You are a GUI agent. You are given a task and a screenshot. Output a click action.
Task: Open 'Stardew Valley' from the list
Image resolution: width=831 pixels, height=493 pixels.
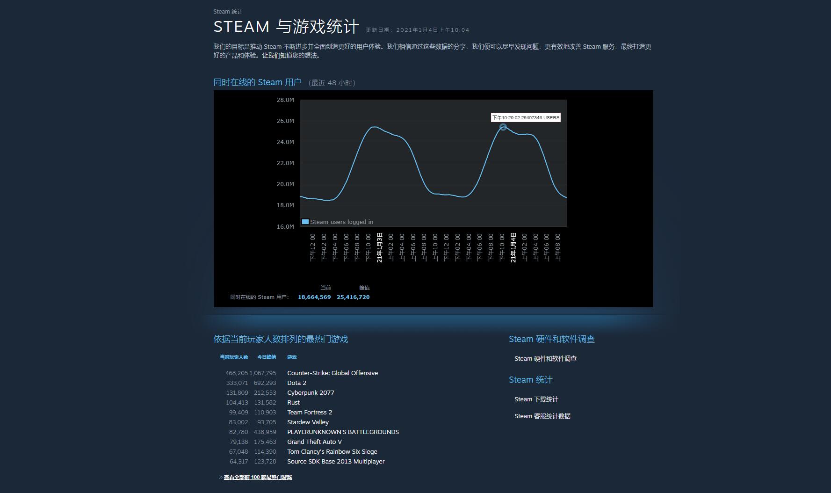(x=308, y=422)
